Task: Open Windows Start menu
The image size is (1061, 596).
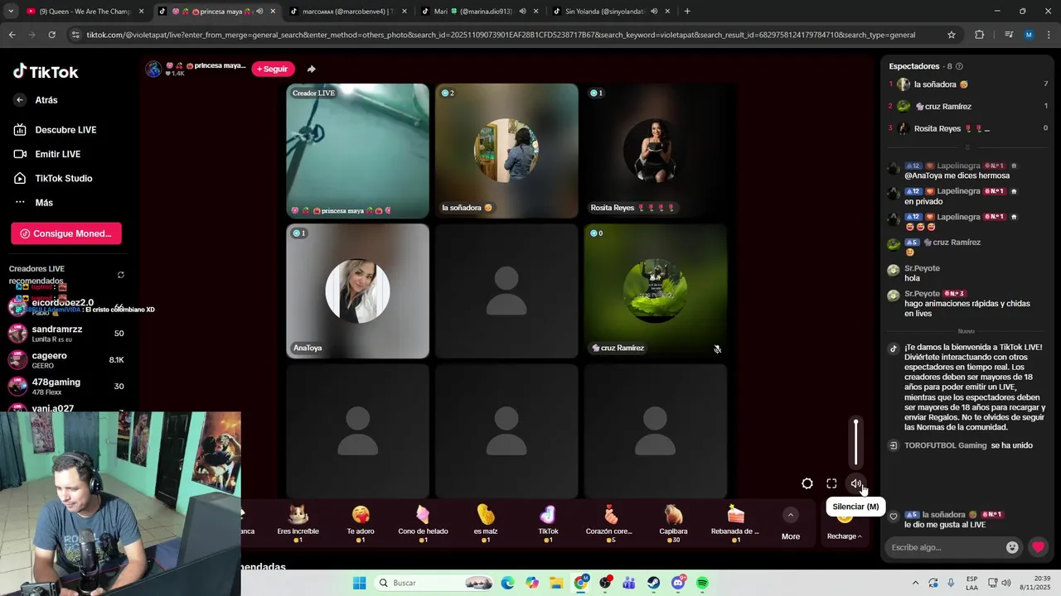Action: pyautogui.click(x=359, y=583)
